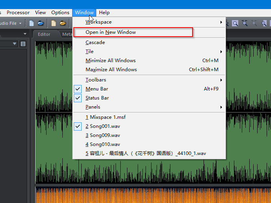
Task: Choose Open in New Window
Action: (x=110, y=32)
